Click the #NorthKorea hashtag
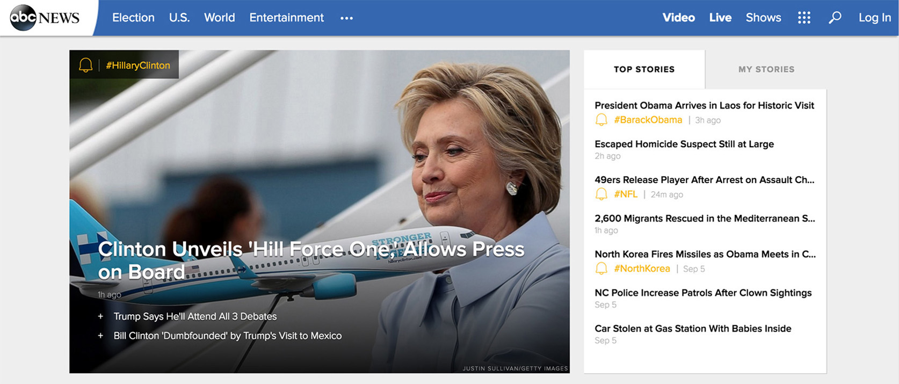Image resolution: width=899 pixels, height=384 pixels. tap(642, 269)
